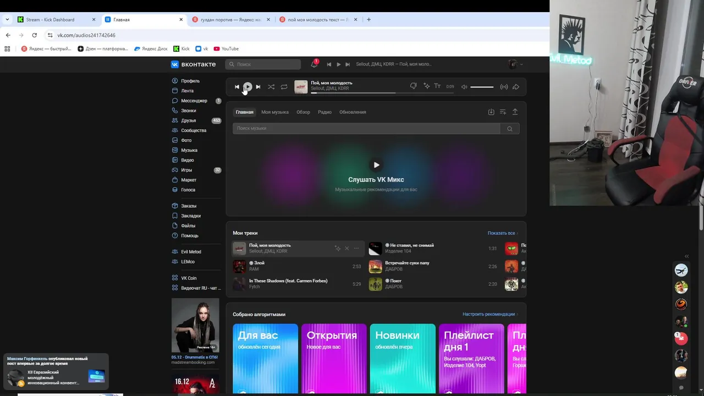Click the sparkle icon on Пой, моя молодость row
704x396 pixels.
[338, 249]
